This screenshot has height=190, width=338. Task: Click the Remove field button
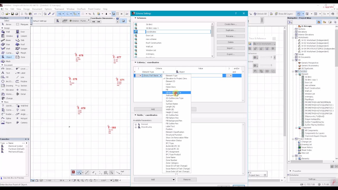[x=187, y=179]
